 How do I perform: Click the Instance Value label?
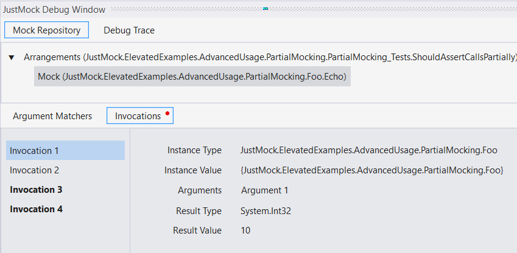(x=193, y=170)
